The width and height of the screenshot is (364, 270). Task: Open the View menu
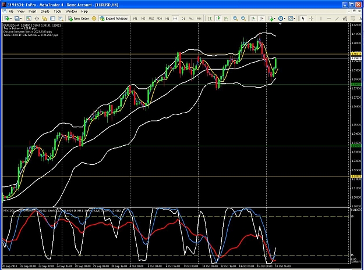pyautogui.click(x=21, y=12)
